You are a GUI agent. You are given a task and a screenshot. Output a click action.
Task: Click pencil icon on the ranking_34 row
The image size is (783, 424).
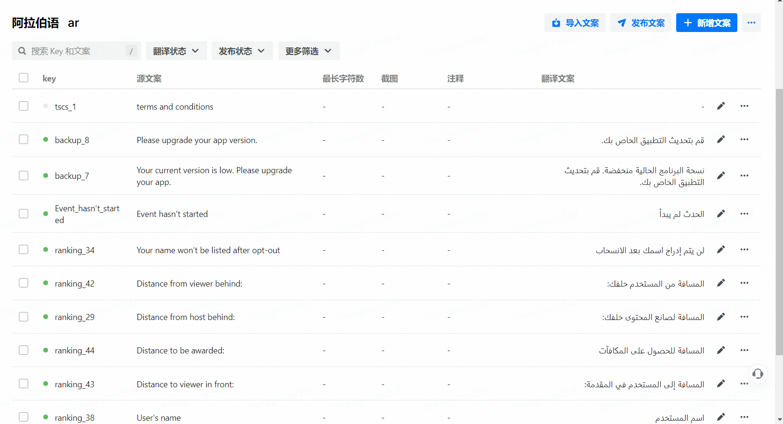(x=720, y=249)
